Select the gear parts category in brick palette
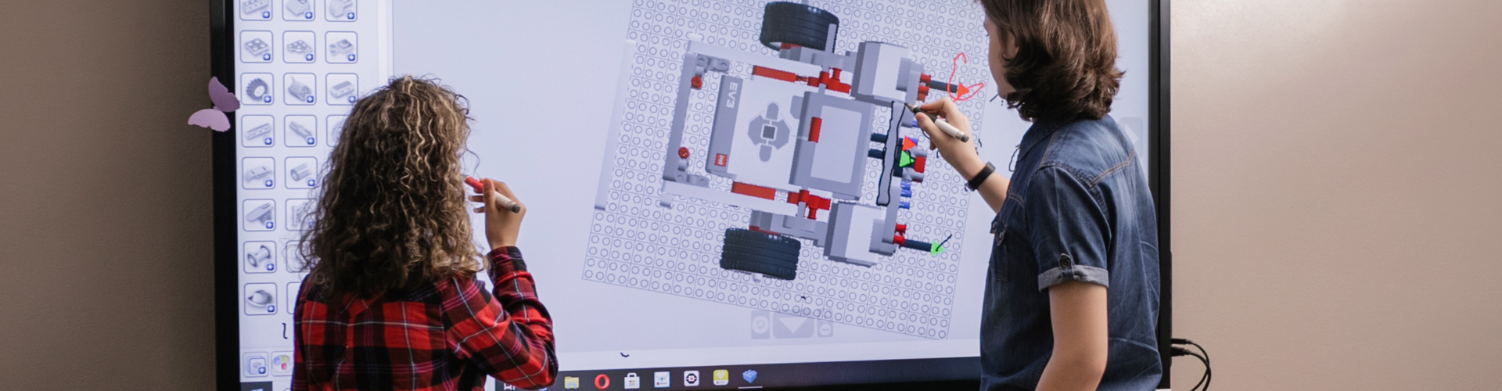The height and width of the screenshot is (391, 1502). click(x=257, y=89)
